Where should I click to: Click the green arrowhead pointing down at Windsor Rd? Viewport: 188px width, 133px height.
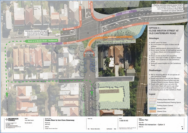7,95
